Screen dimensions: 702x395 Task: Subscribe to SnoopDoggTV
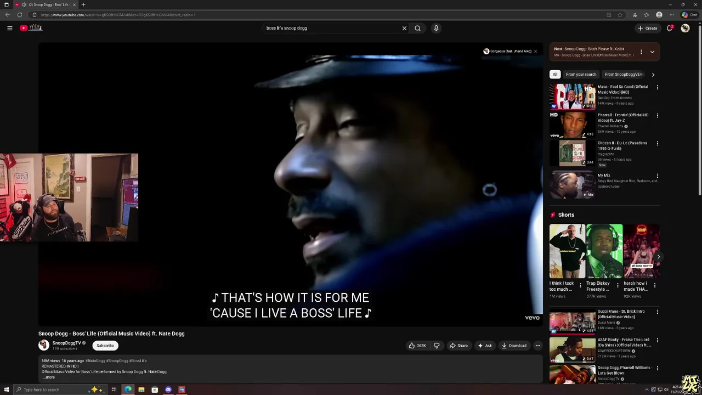tap(105, 346)
